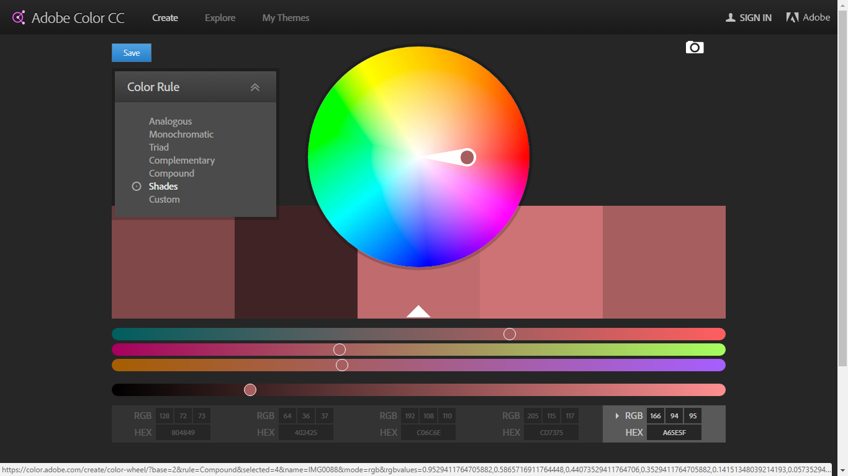Screen dimensions: 848x476
Task: Open the camera create-from-image icon
Action: (x=695, y=47)
